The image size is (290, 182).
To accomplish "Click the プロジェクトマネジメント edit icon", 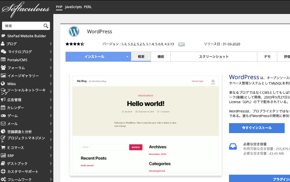I will pyautogui.click(x=3, y=138).
